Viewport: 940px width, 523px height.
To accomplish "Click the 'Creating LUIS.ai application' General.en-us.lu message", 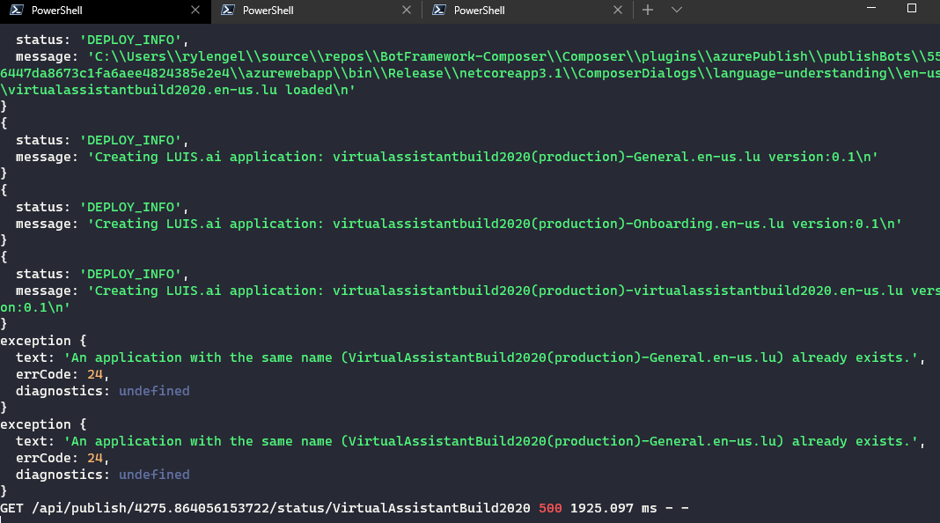I will pyautogui.click(x=446, y=157).
